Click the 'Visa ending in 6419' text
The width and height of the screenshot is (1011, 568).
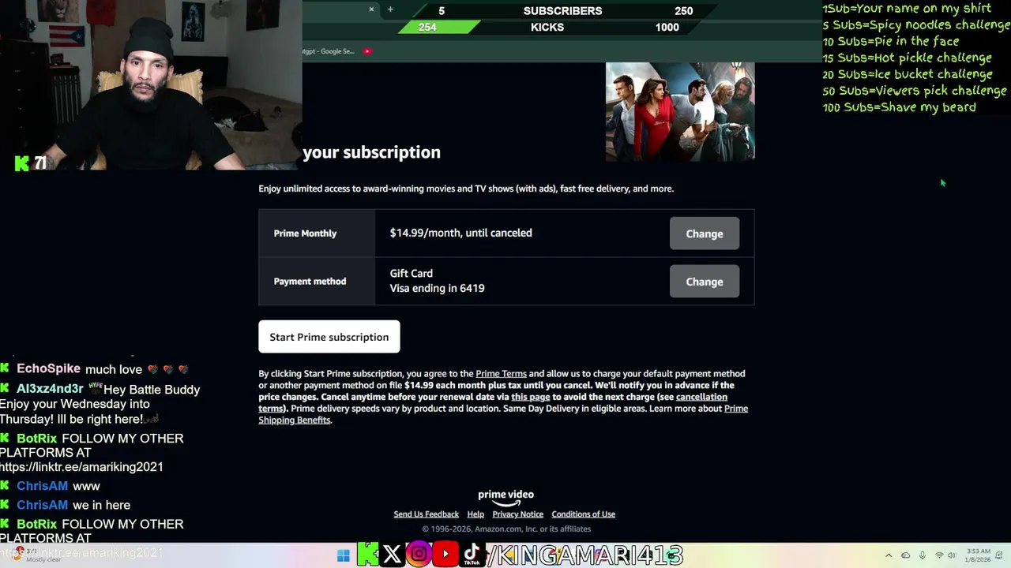pos(437,289)
